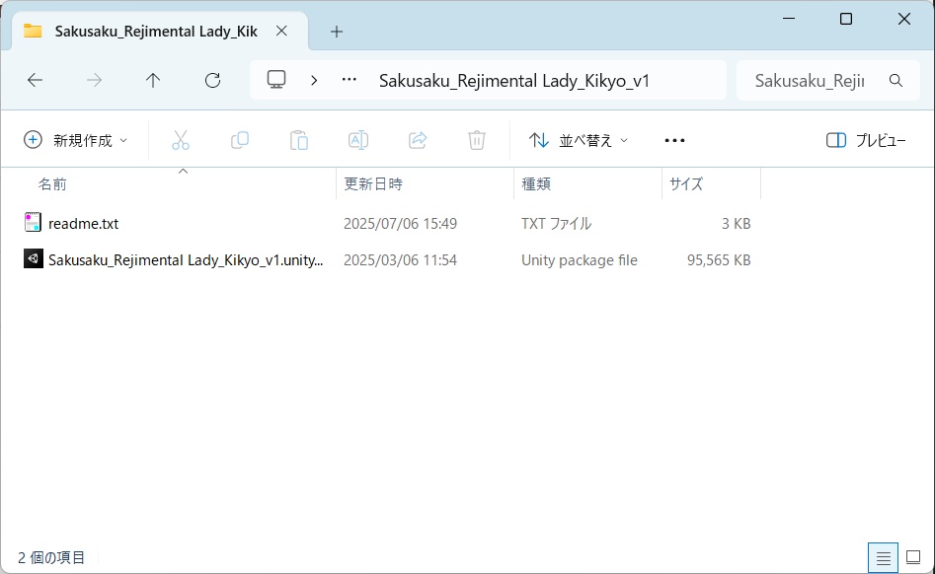
Task: Click the date 2025/07/06 15:49
Action: coord(400,223)
